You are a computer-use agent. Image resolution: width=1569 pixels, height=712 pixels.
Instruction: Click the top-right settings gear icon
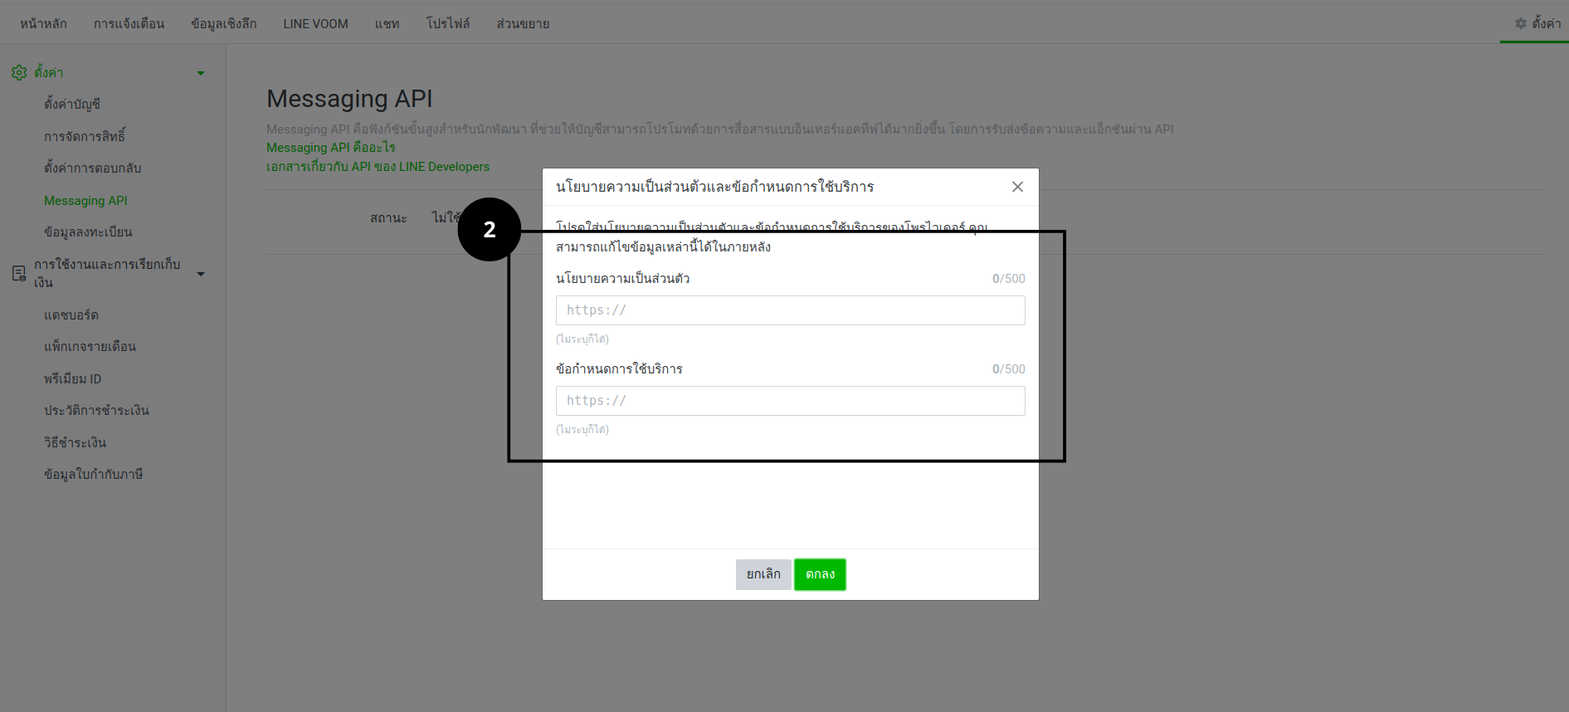(1521, 23)
